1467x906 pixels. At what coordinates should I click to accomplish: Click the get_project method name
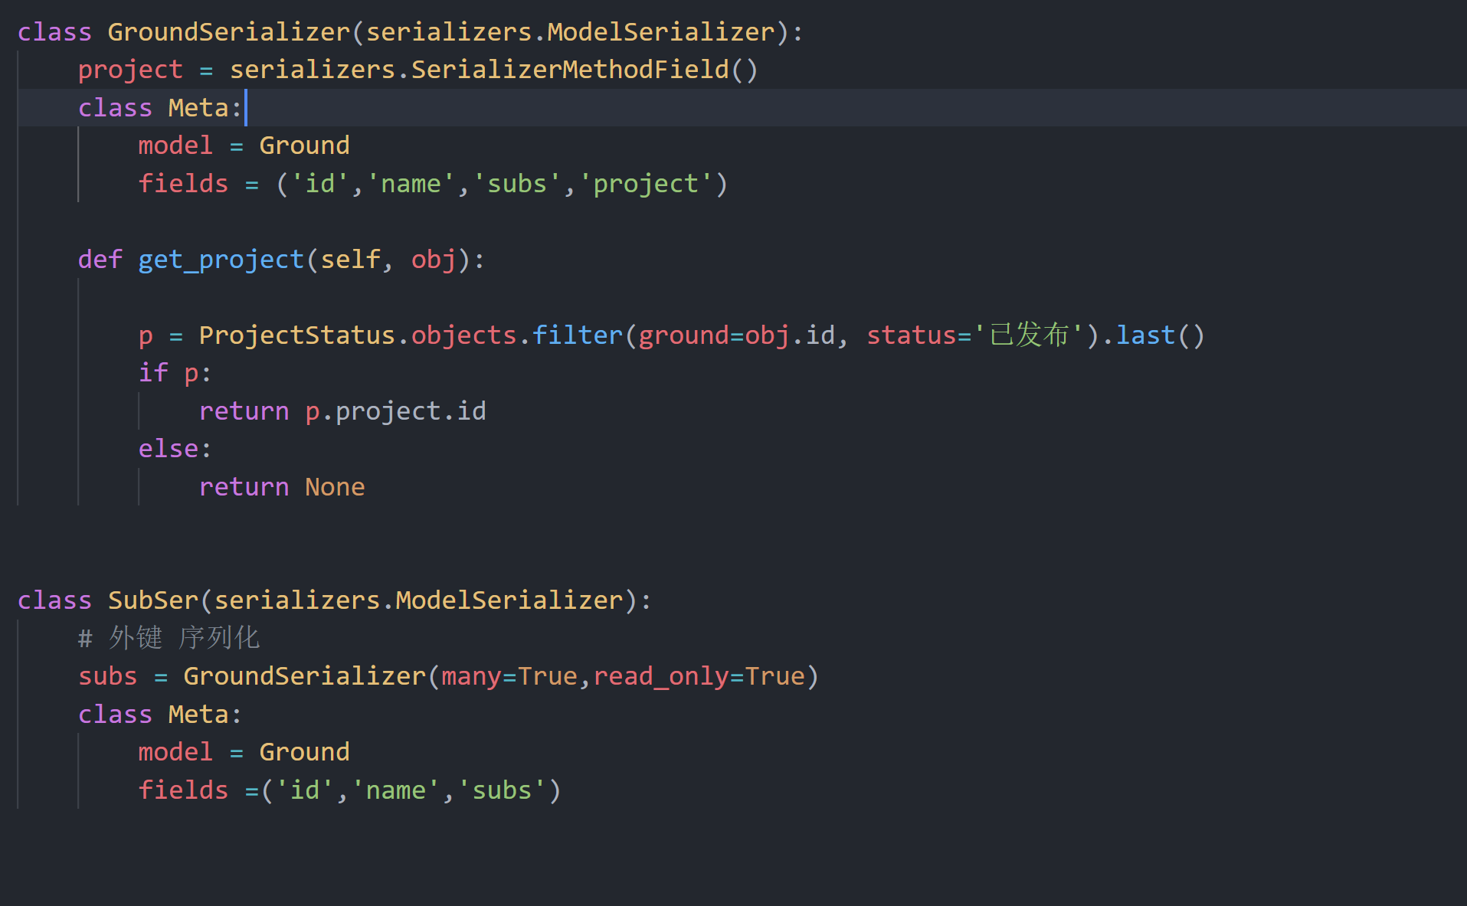(221, 260)
